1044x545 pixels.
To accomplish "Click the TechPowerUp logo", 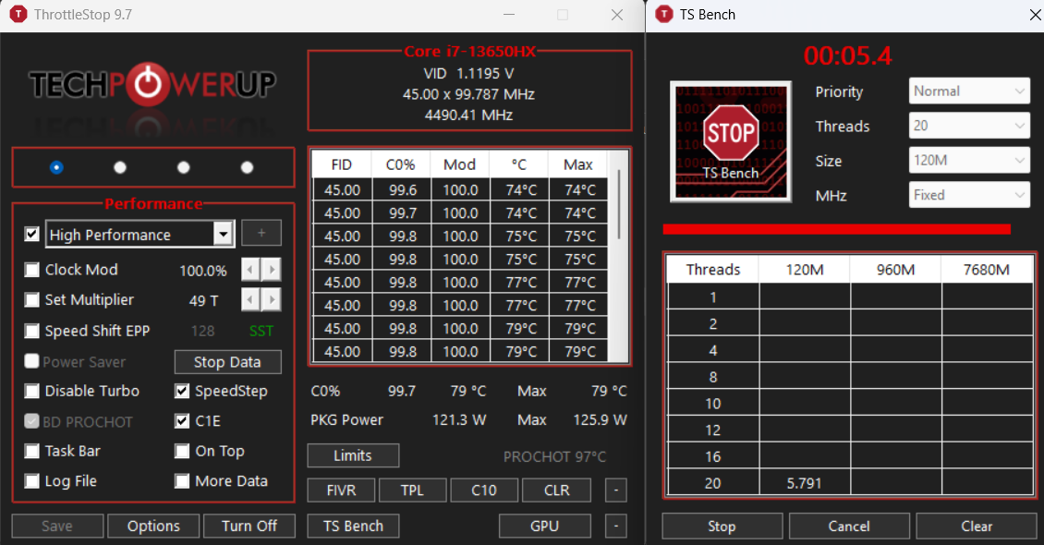I will point(152,84).
